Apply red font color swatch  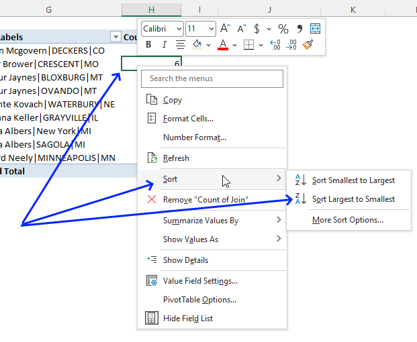tap(223, 45)
